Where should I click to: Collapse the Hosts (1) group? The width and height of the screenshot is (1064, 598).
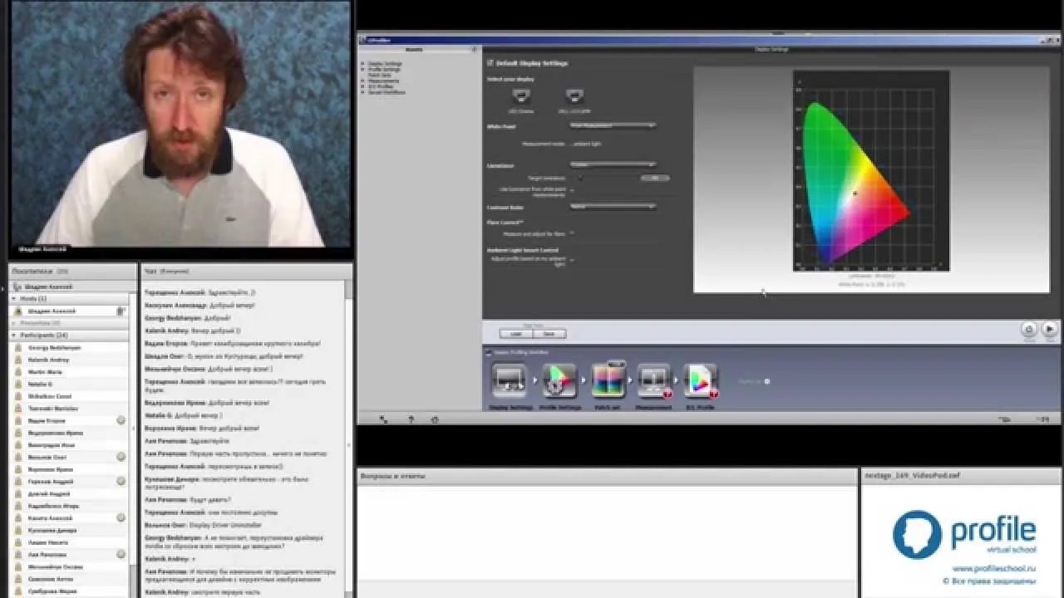pyautogui.click(x=13, y=298)
